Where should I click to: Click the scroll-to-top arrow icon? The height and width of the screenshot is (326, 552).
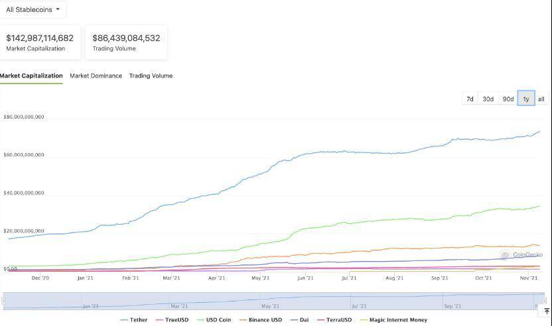(x=547, y=311)
